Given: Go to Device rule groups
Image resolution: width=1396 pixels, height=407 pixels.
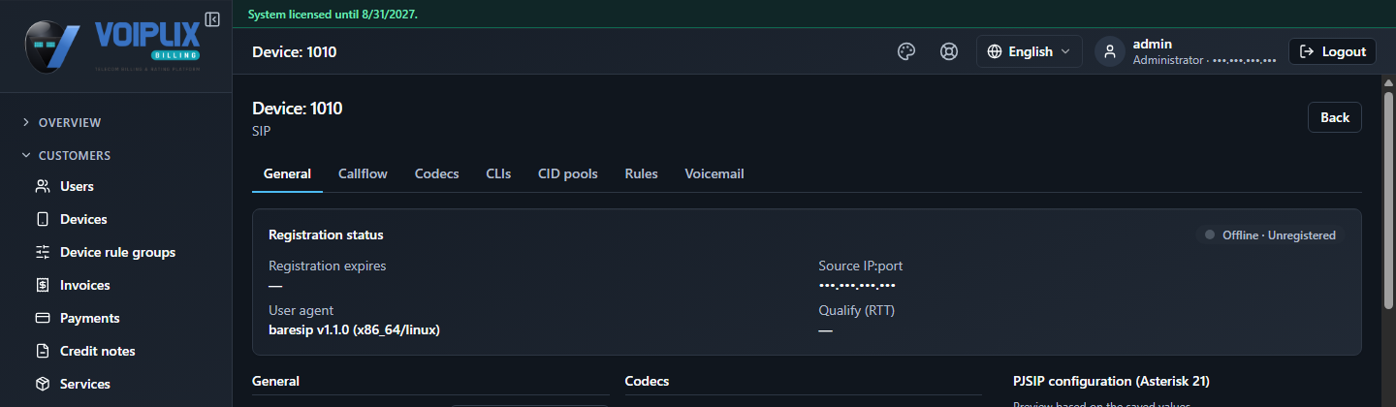Looking at the screenshot, I should 116,252.
